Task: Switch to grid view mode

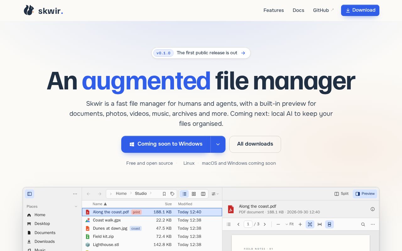Action: pyautogui.click(x=194, y=194)
